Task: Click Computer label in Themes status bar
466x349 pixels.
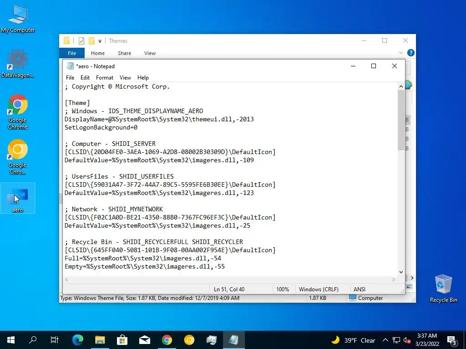Action: pyautogui.click(x=370, y=298)
